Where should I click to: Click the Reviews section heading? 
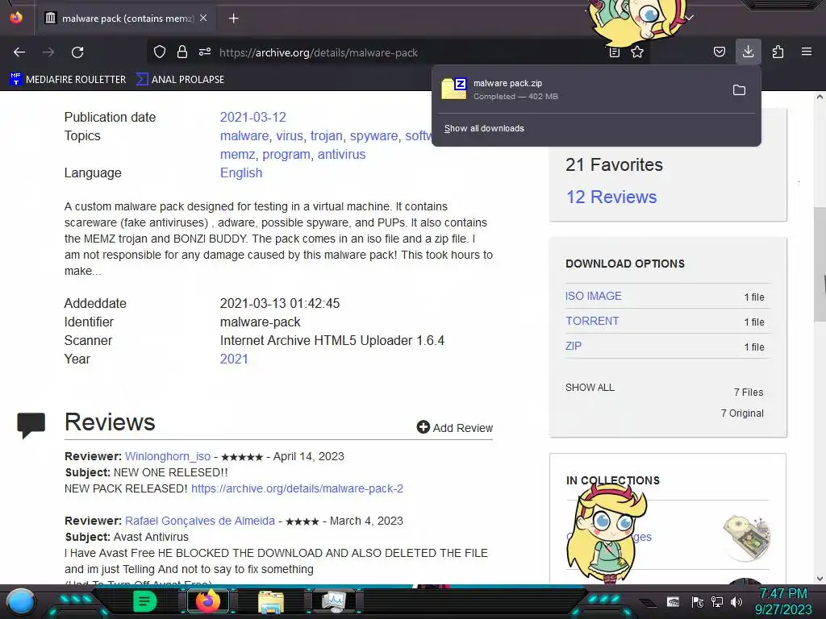point(110,422)
